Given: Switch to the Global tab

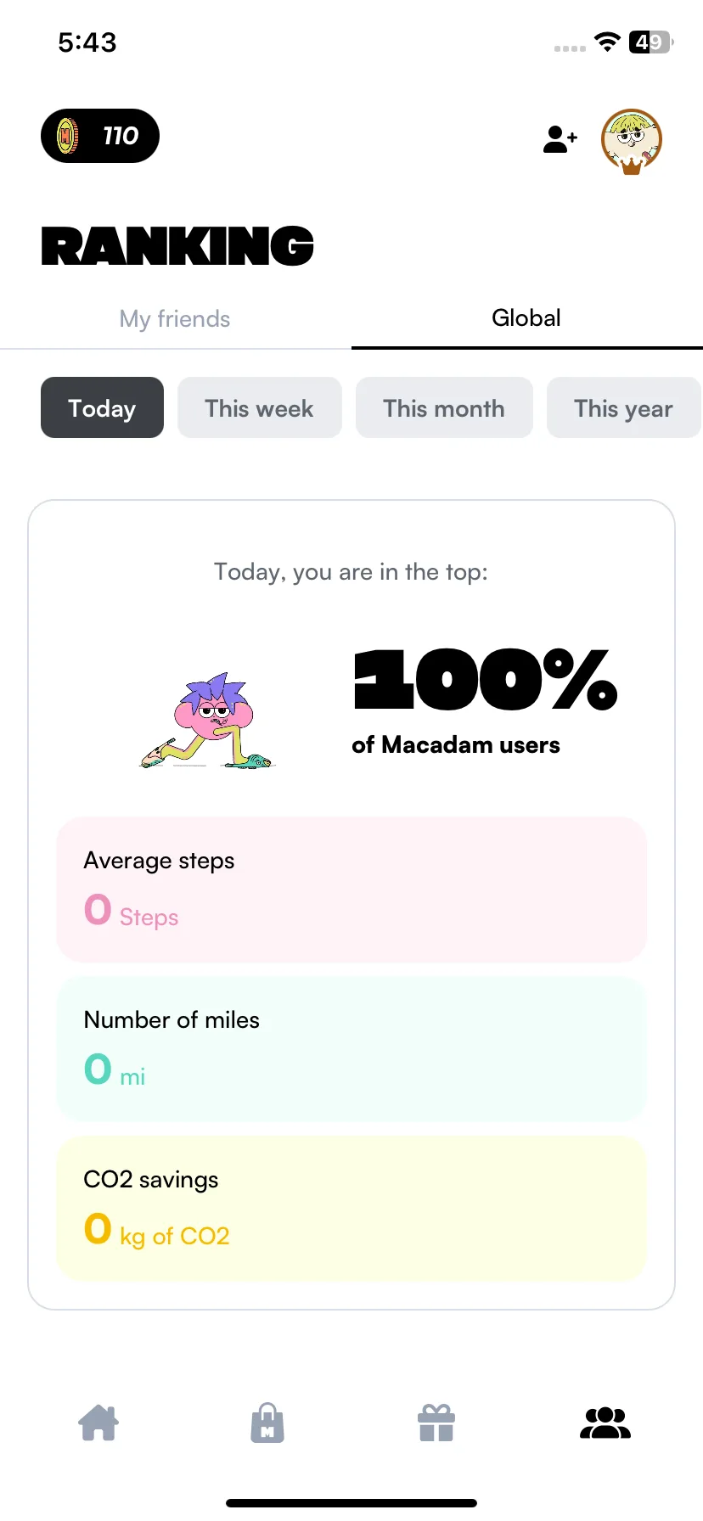Looking at the screenshot, I should (x=526, y=318).
